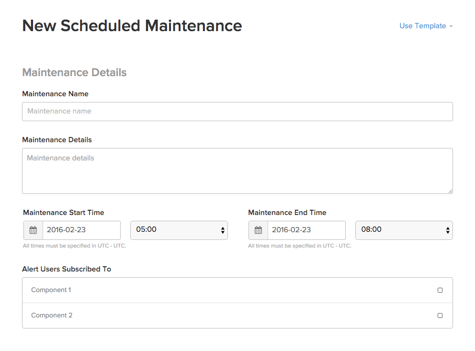The width and height of the screenshot is (475, 351).
Task: Click inside the Maintenance details textarea
Action: [237, 171]
